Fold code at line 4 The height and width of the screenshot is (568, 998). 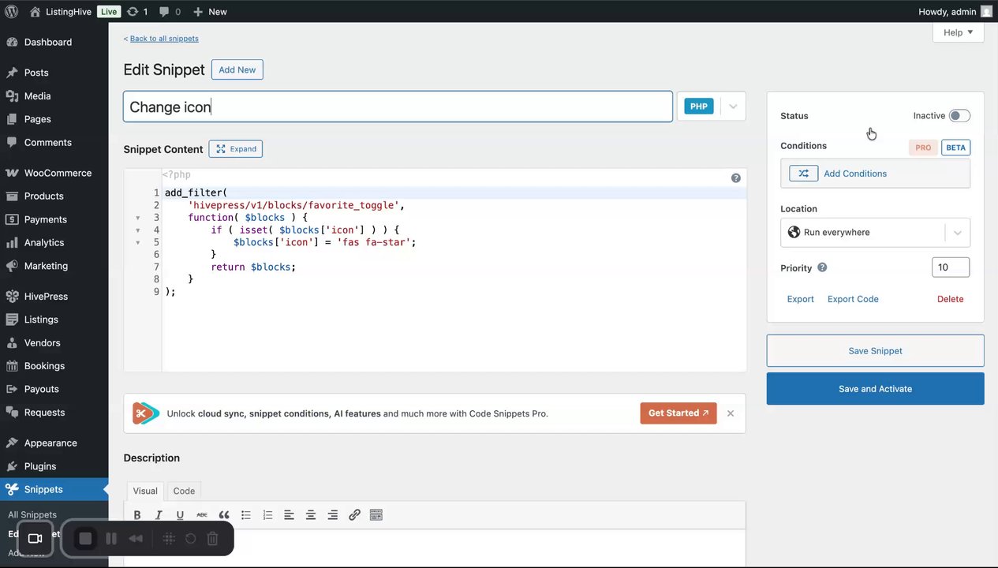click(138, 230)
